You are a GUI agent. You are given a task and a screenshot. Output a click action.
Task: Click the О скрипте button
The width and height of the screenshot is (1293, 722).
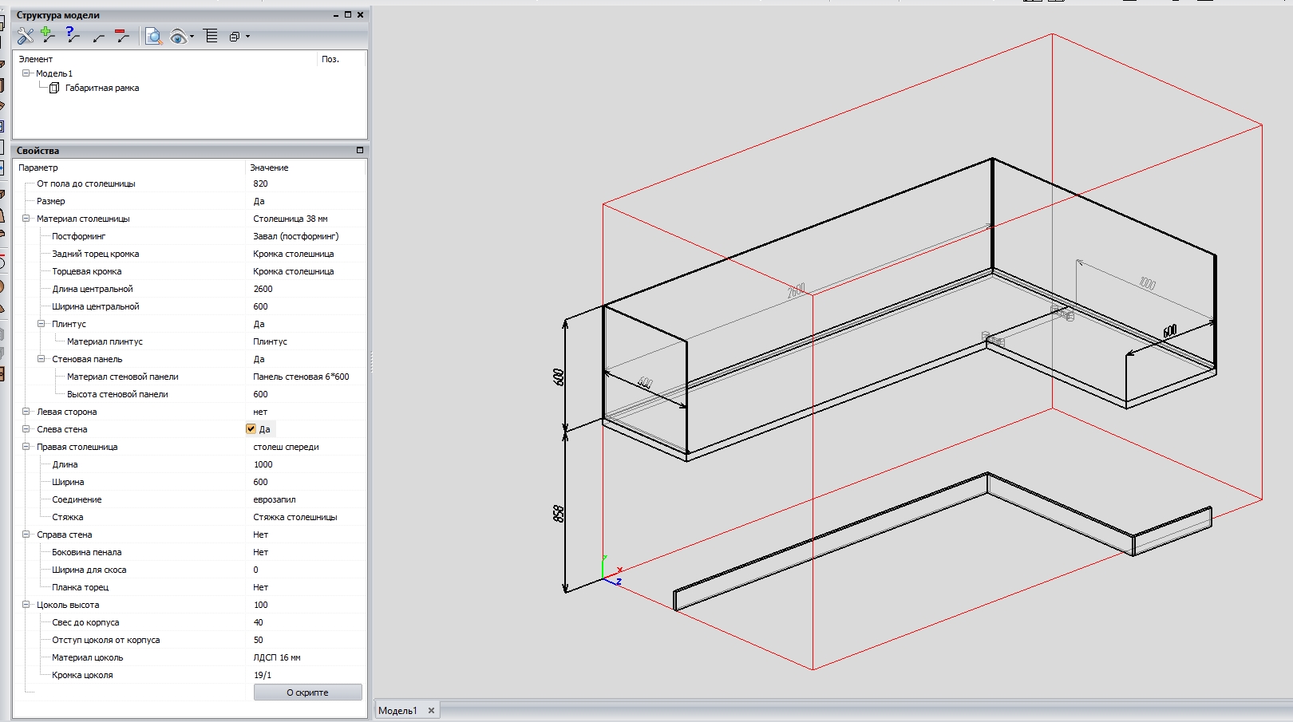[307, 692]
